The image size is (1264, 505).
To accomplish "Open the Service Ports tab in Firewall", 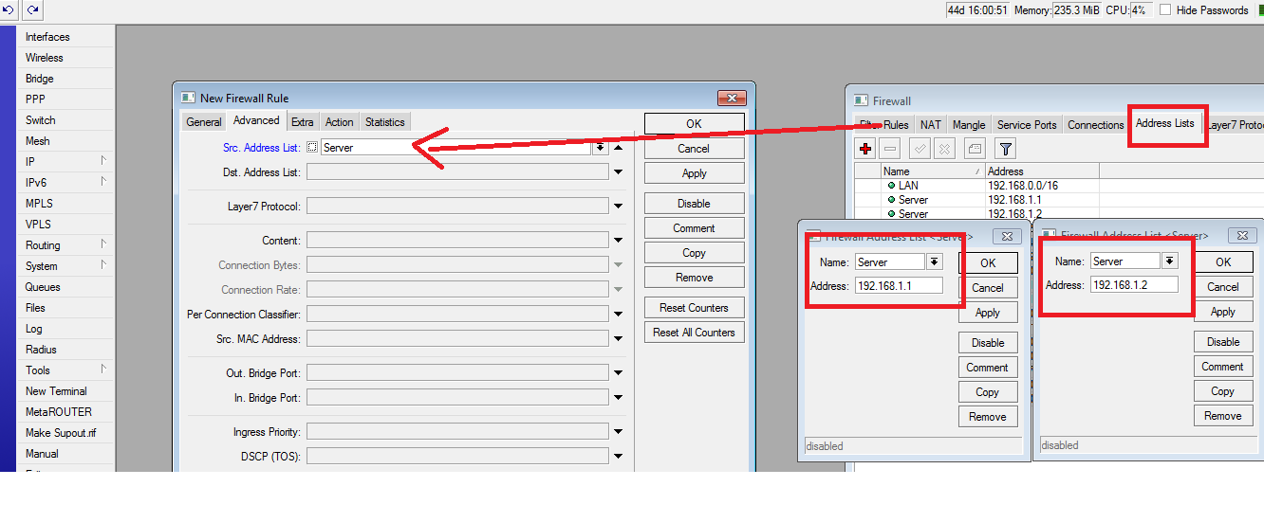I will tap(1027, 125).
